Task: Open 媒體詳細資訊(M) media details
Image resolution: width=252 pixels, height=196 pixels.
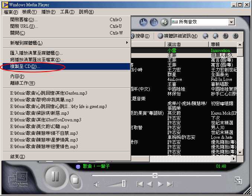Action: coord(177,36)
